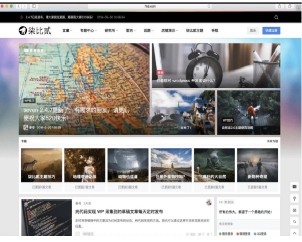Click the QQ登录 option
The width and height of the screenshot is (302, 242).
(260, 234)
